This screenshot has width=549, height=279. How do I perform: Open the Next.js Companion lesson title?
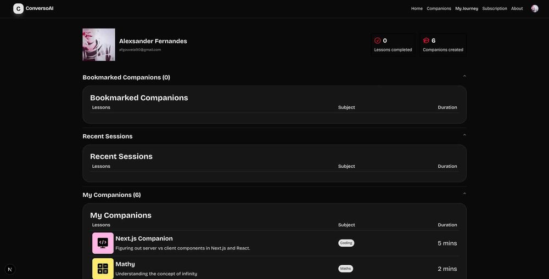[144, 238]
